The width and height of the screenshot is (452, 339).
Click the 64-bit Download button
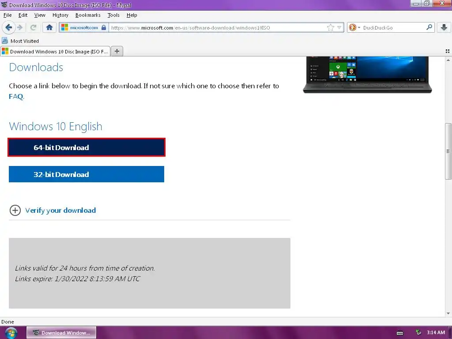click(87, 147)
